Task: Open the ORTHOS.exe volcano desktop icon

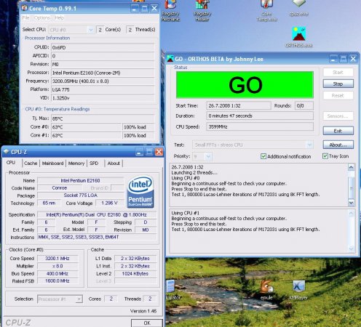Action: point(299,37)
